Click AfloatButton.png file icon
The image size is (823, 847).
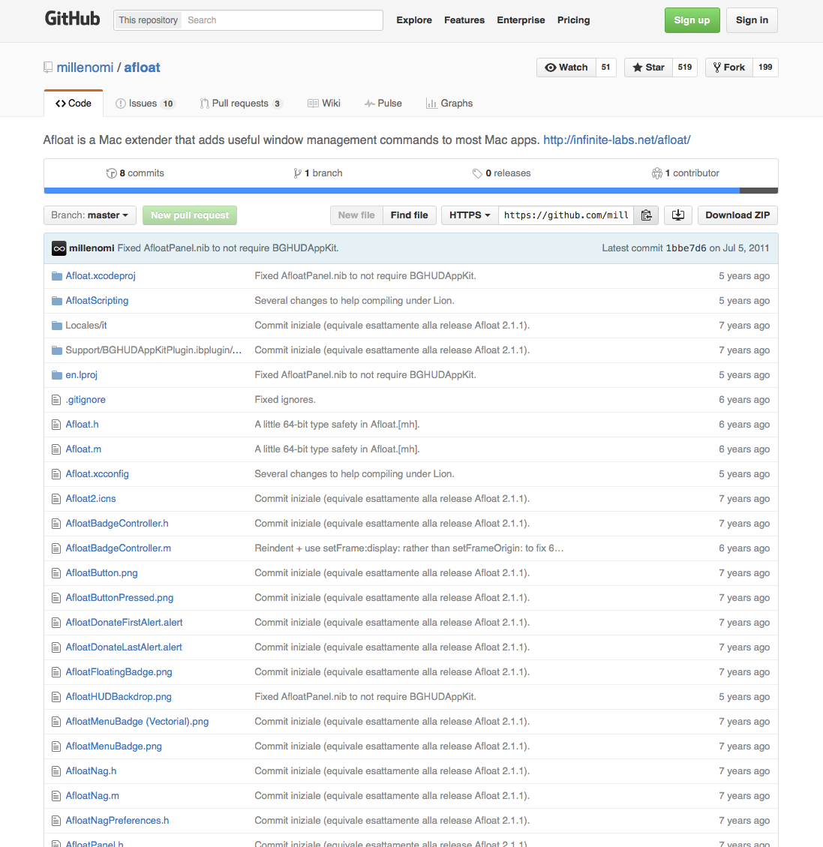click(56, 573)
